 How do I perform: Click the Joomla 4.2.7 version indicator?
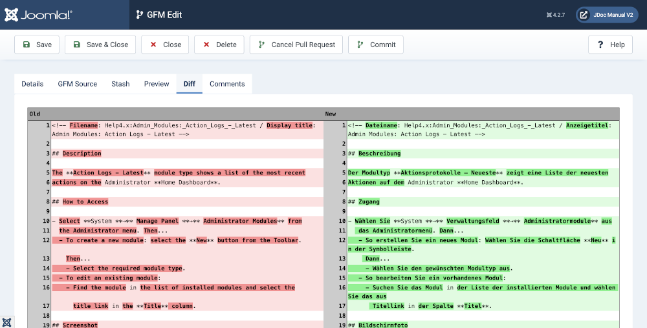(x=556, y=15)
